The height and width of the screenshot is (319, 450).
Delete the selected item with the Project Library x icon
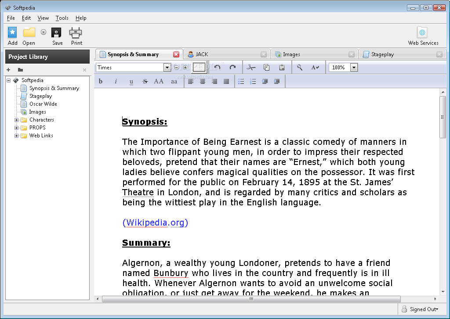84,70
